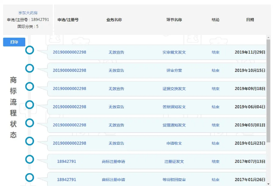Select the 证据交换发文 stage name
Viewport: 273px width, 186px height.
(174, 89)
